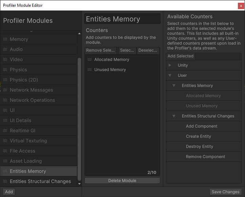Screen dimensions: 245x197
Task: Close the Profiler Module Editor window
Action: [241, 6]
